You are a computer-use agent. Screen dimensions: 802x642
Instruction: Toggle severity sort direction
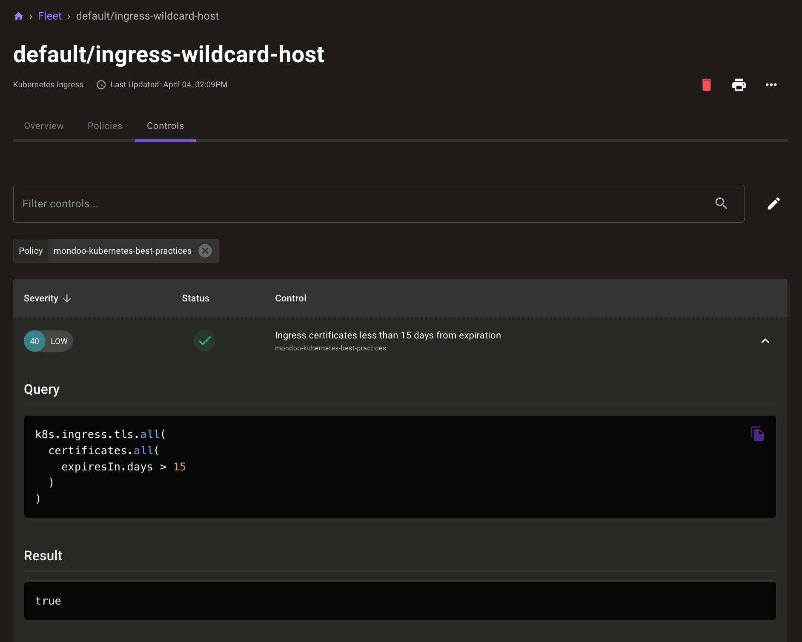(67, 298)
